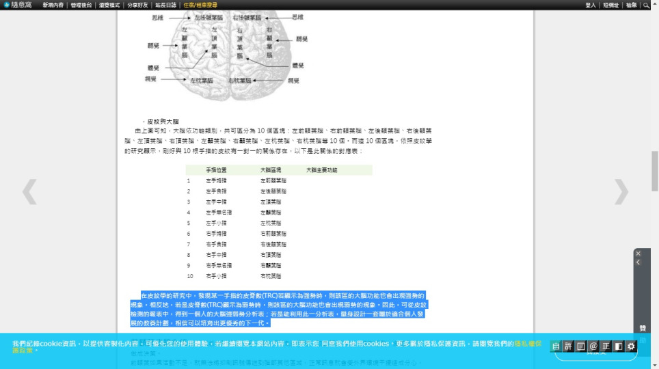Collapse the side panel using left chevron
The width and height of the screenshot is (659, 369).
[x=638, y=262]
